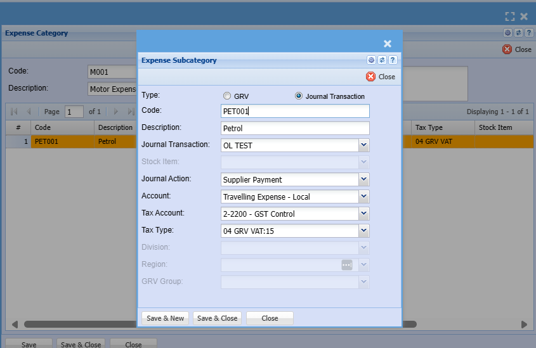
Task: Click the Save & New button
Action: click(x=165, y=318)
